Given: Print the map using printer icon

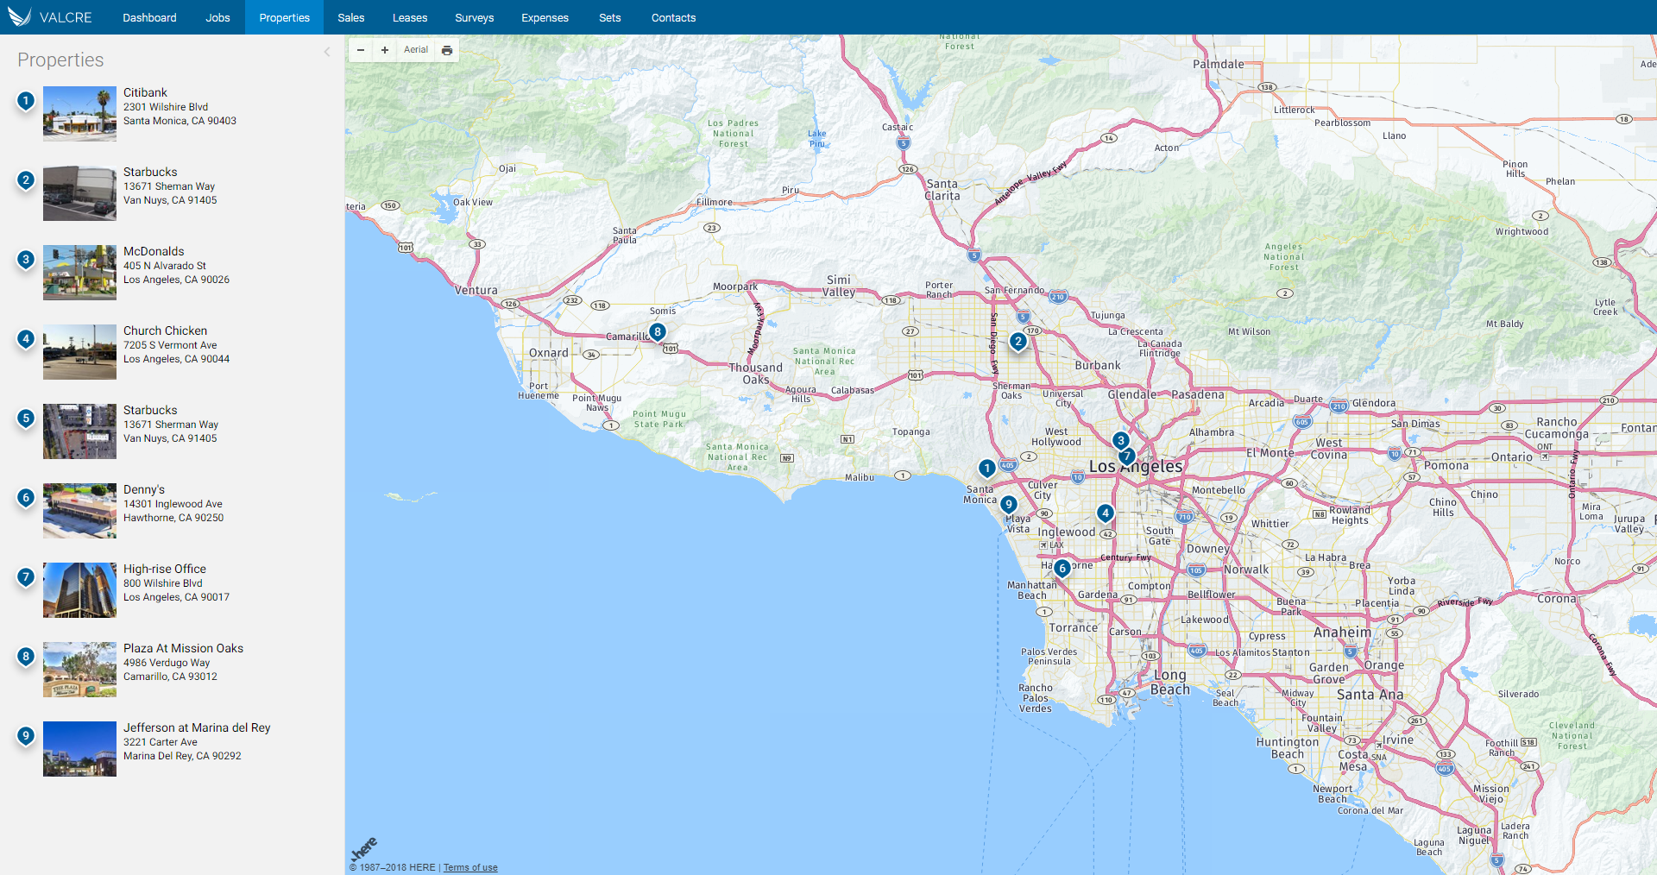Looking at the screenshot, I should 447,50.
